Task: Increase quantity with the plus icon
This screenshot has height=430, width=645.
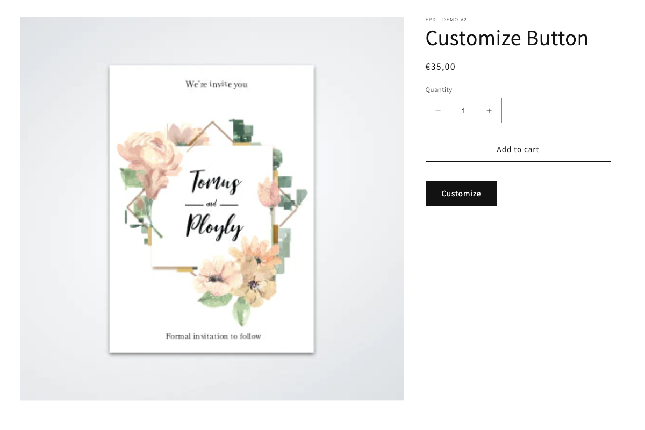Action: coord(489,111)
